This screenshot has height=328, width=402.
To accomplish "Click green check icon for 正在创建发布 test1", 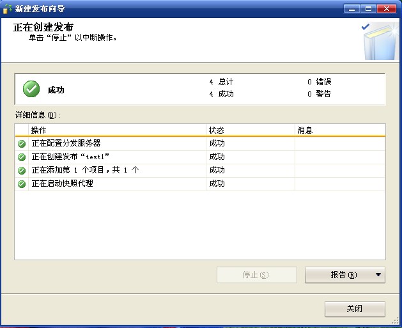I will 22,157.
